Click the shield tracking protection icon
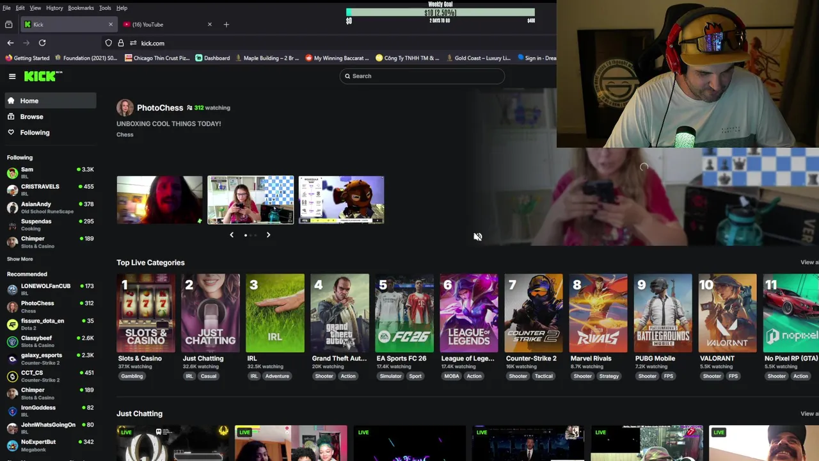819x461 pixels. point(109,43)
